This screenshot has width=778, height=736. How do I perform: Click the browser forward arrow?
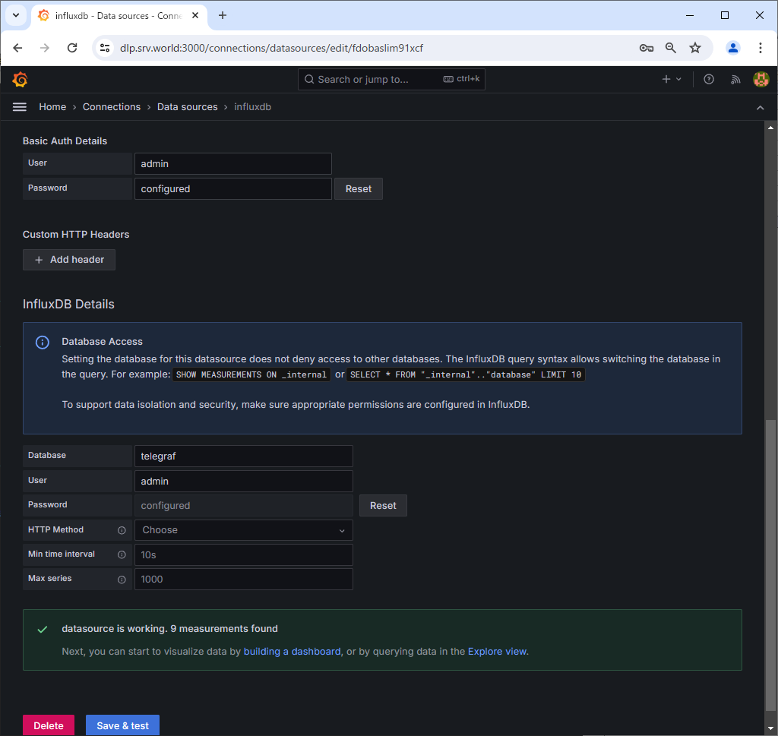(45, 48)
